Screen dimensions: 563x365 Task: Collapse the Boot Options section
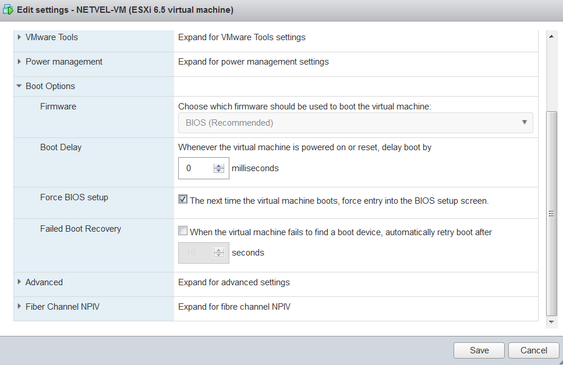coord(19,86)
